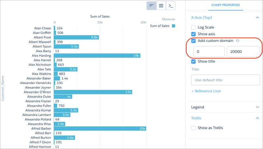The image size is (263, 149).
Task: Click Sum of Sales legend color square
Action: click(x=174, y=26)
